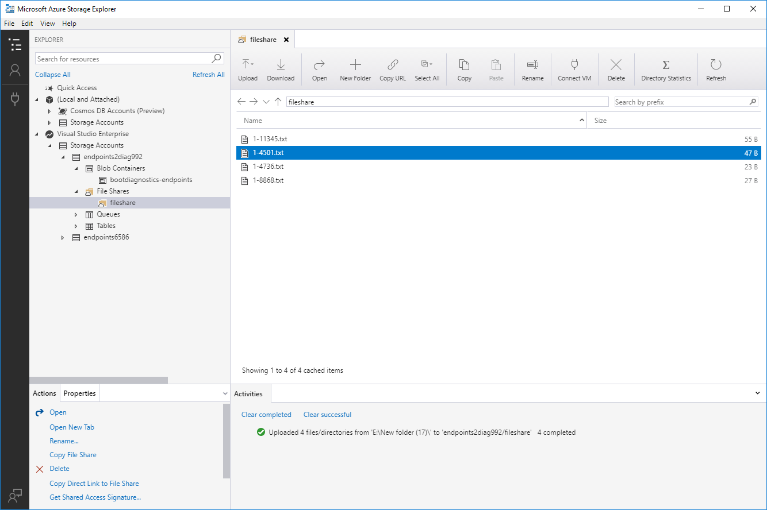Collapse the Activities panel with its chevron
Image resolution: width=767 pixels, height=510 pixels.
[x=758, y=393]
